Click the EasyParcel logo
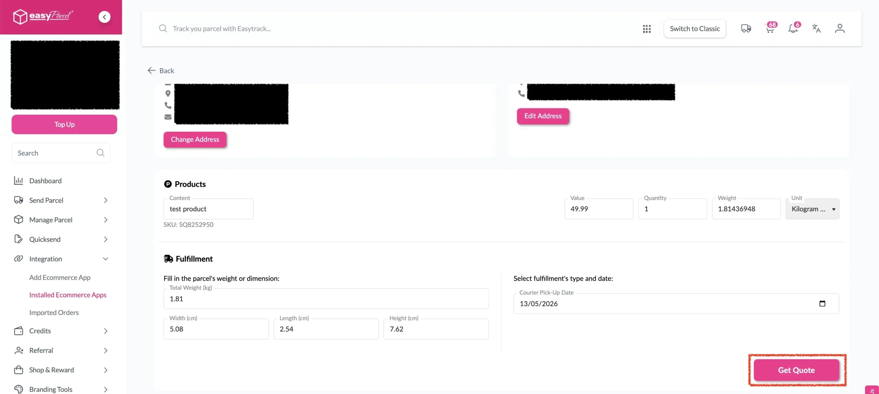 (43, 16)
